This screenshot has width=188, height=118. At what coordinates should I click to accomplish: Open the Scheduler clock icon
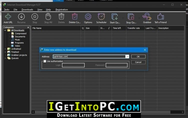coord(101,16)
